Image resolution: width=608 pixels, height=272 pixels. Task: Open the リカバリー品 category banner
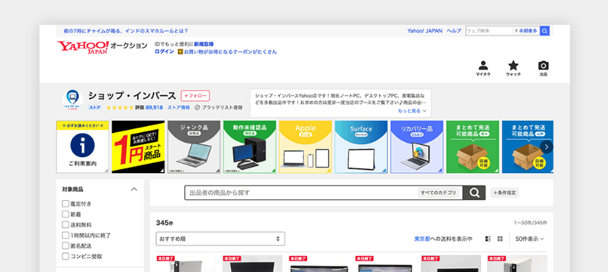point(417,147)
